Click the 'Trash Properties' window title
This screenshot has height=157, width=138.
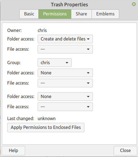click(69, 5)
